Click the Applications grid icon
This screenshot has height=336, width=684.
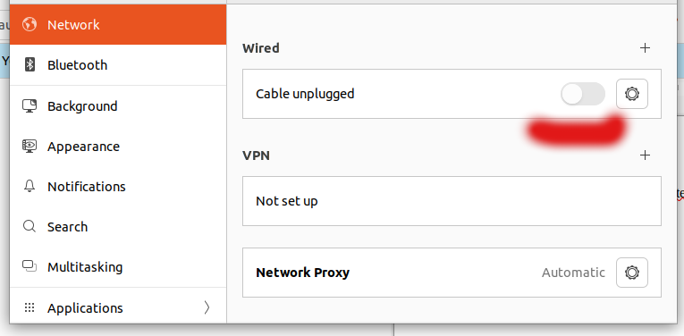(30, 307)
